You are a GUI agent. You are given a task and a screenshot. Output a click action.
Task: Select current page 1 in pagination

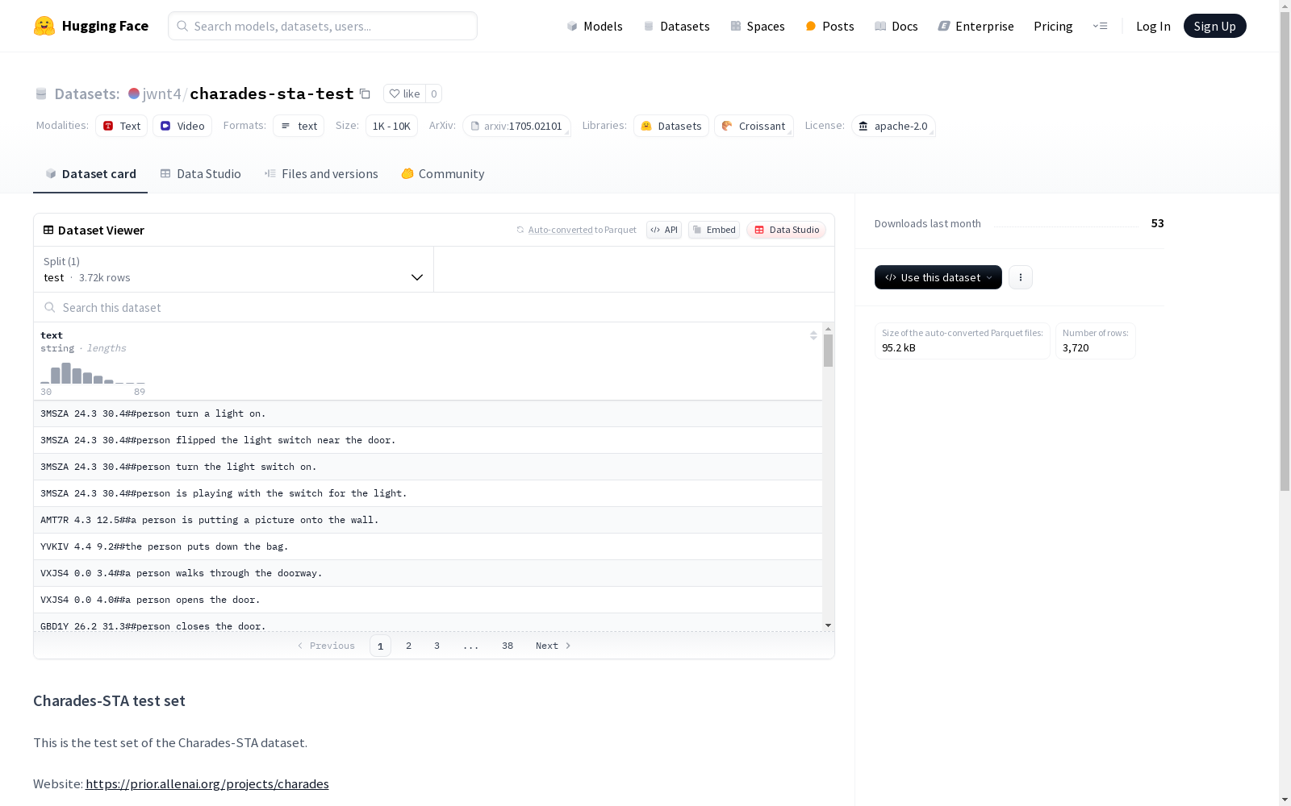tap(380, 646)
